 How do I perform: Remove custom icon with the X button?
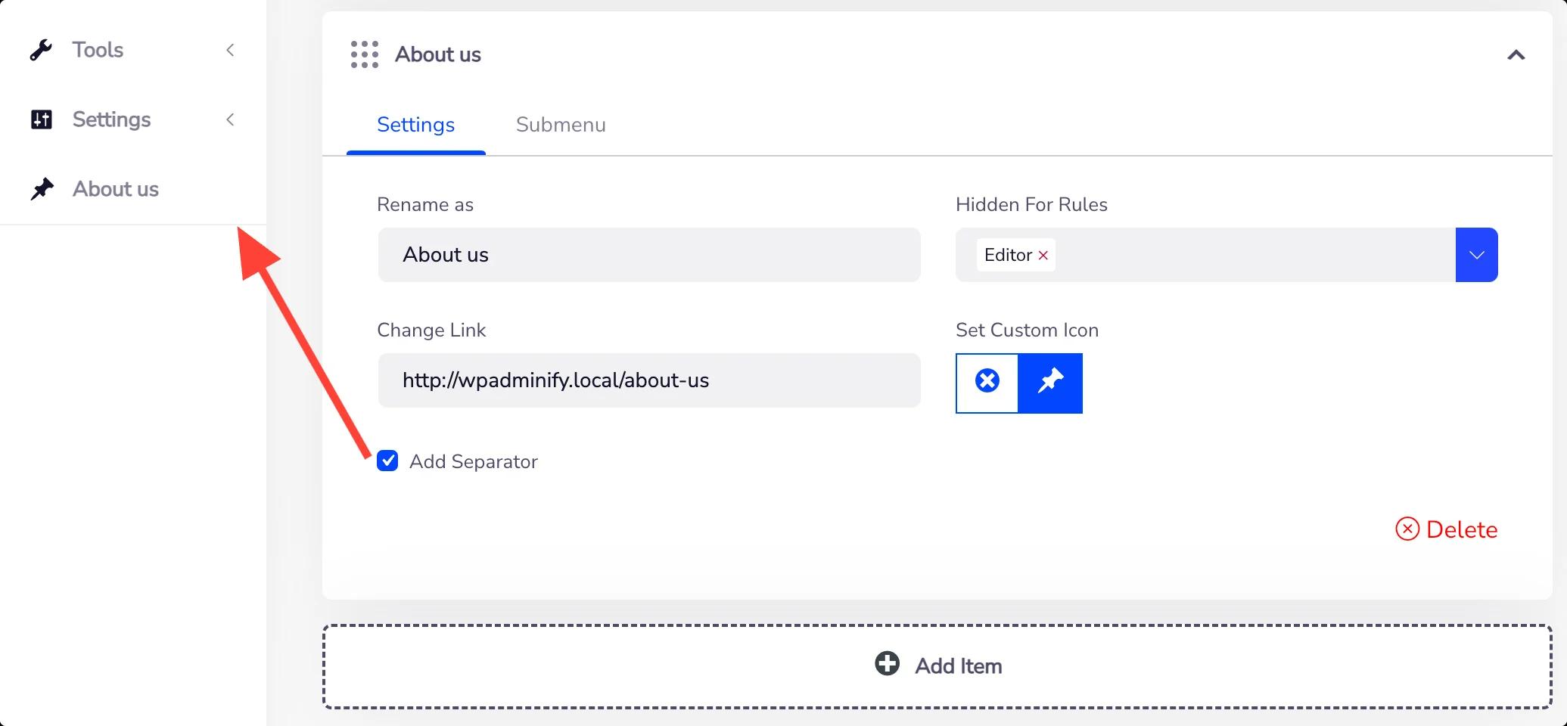point(987,381)
